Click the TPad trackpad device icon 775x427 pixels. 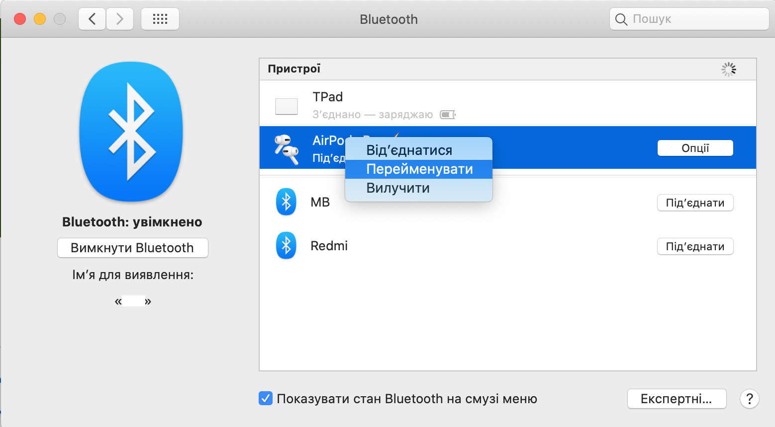[287, 106]
